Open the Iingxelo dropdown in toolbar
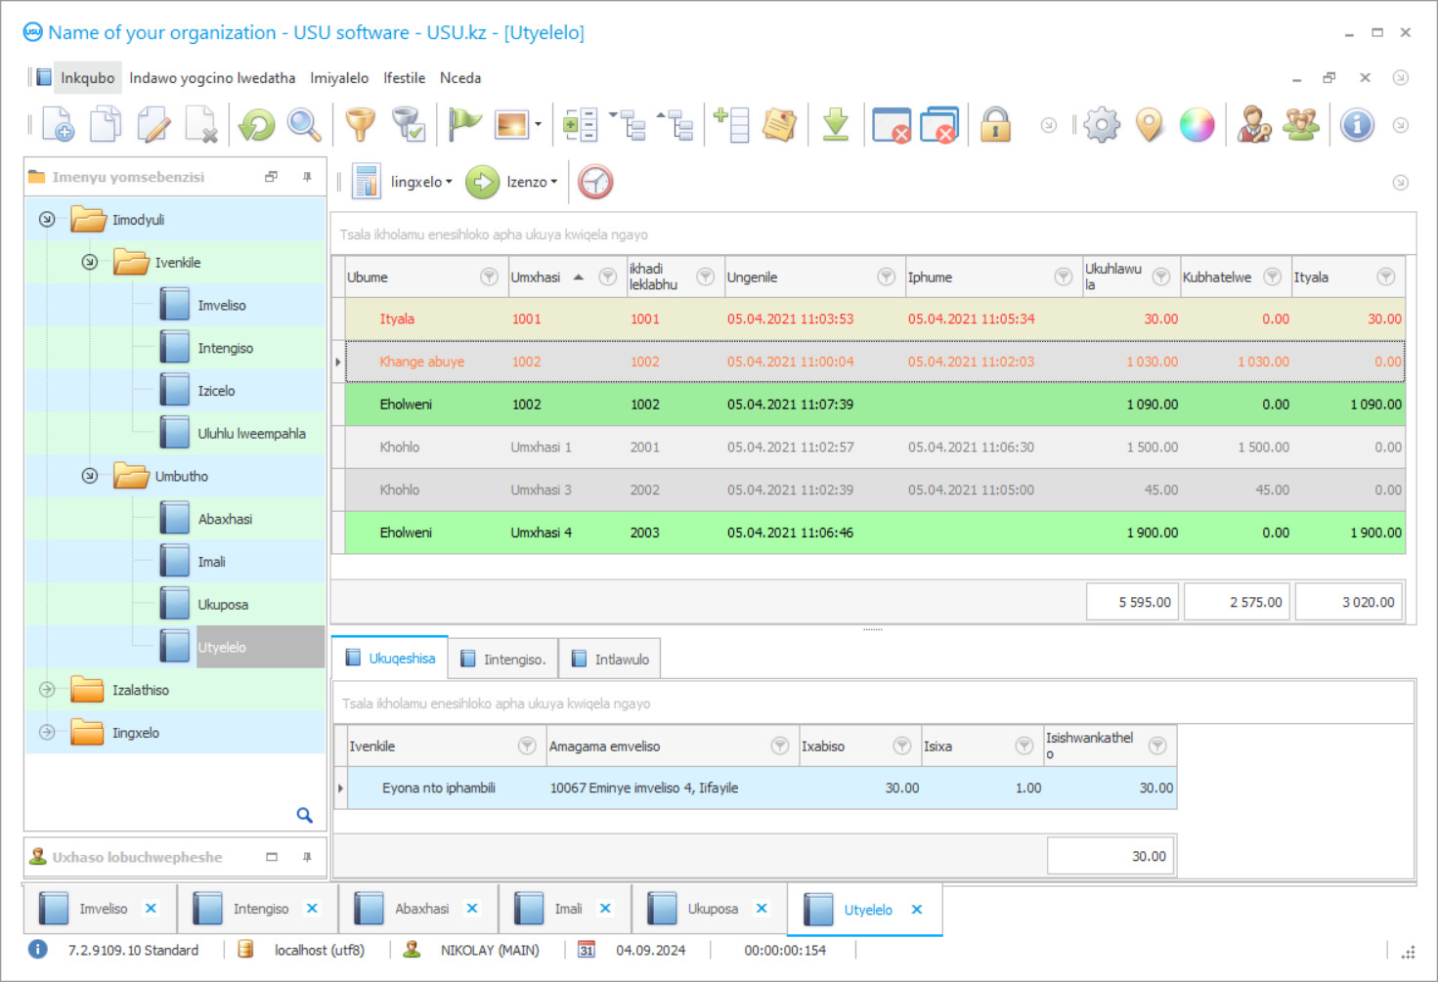This screenshot has width=1438, height=982. click(x=420, y=182)
